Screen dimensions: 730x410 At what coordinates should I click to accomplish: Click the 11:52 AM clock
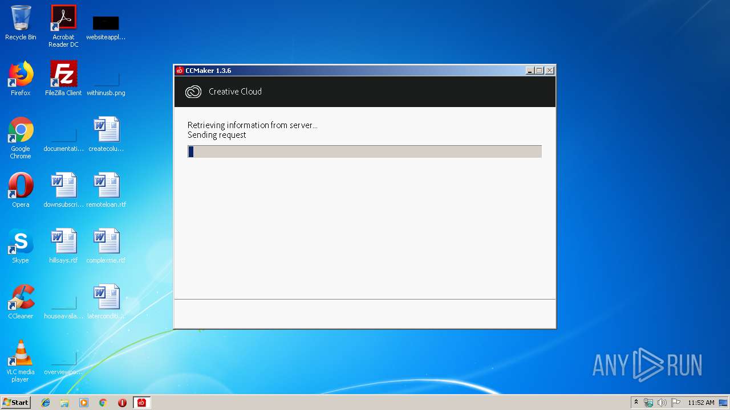701,403
